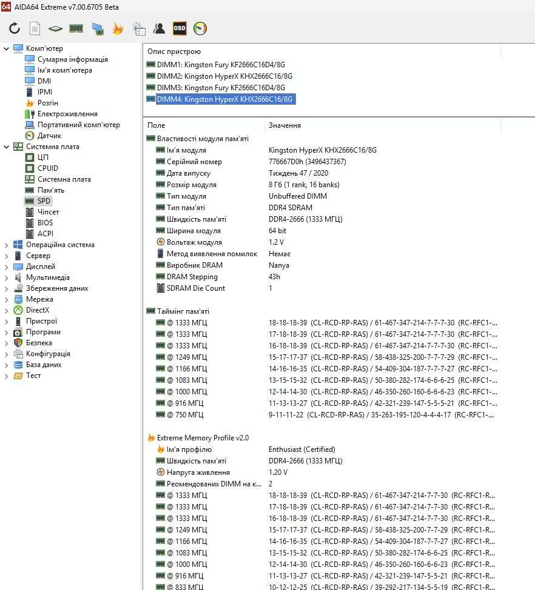Select the IPMI tree item
The width and height of the screenshot is (535, 590).
pos(45,92)
